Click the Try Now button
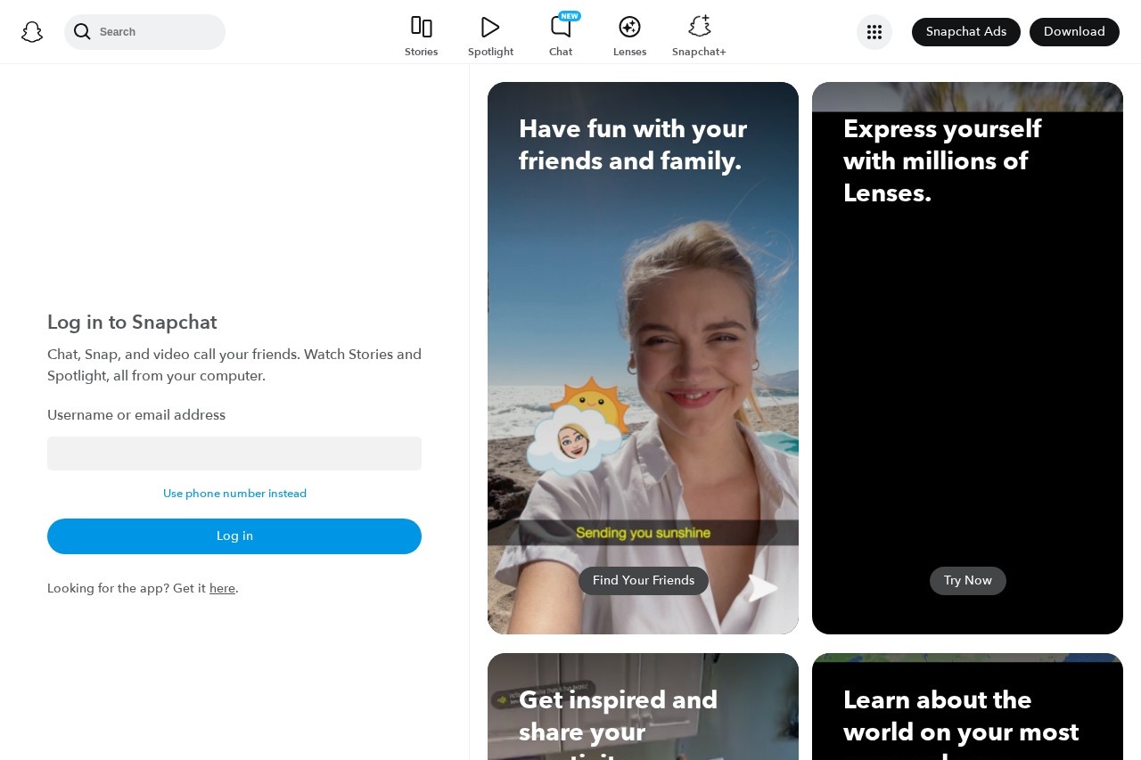The image size is (1141, 760). [x=968, y=581]
